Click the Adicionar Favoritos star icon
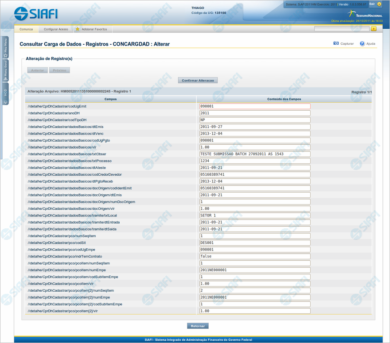Viewport: 390px width, 343px height. (78, 29)
